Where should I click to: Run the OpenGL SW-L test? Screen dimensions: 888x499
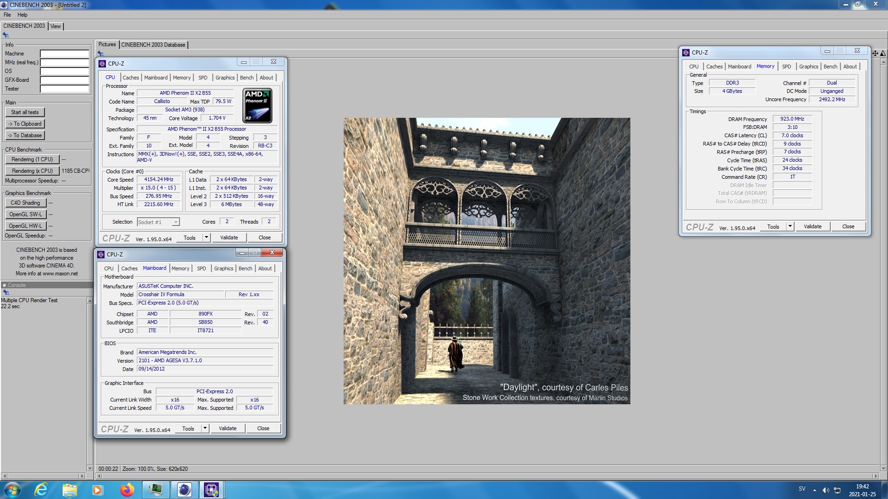(25, 214)
